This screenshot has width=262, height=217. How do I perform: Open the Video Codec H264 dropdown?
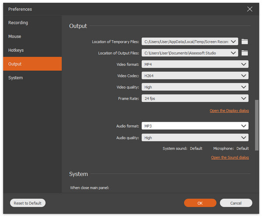pyautogui.click(x=195, y=76)
